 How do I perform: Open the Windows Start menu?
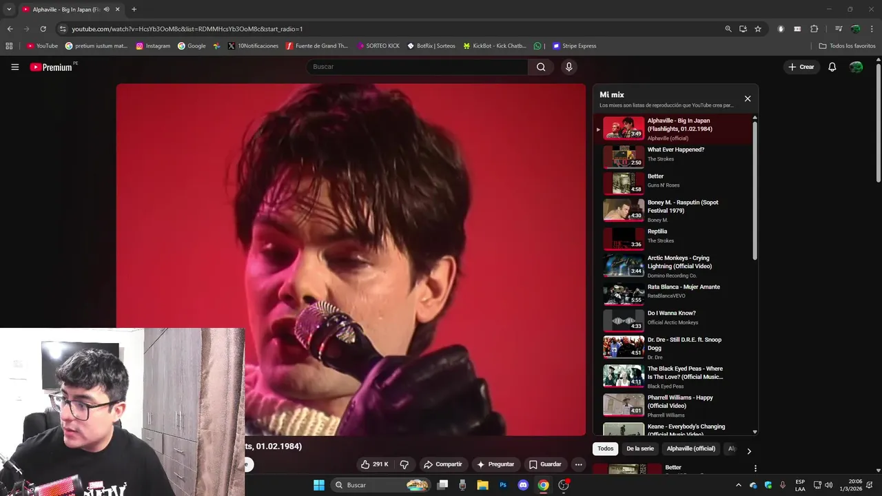[319, 485]
